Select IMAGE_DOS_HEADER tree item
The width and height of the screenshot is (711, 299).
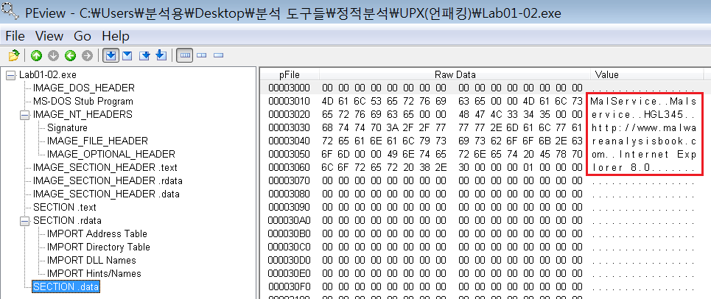point(84,88)
